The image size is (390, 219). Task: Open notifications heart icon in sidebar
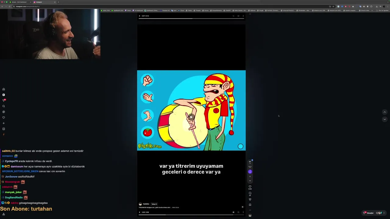[x=4, y=117]
